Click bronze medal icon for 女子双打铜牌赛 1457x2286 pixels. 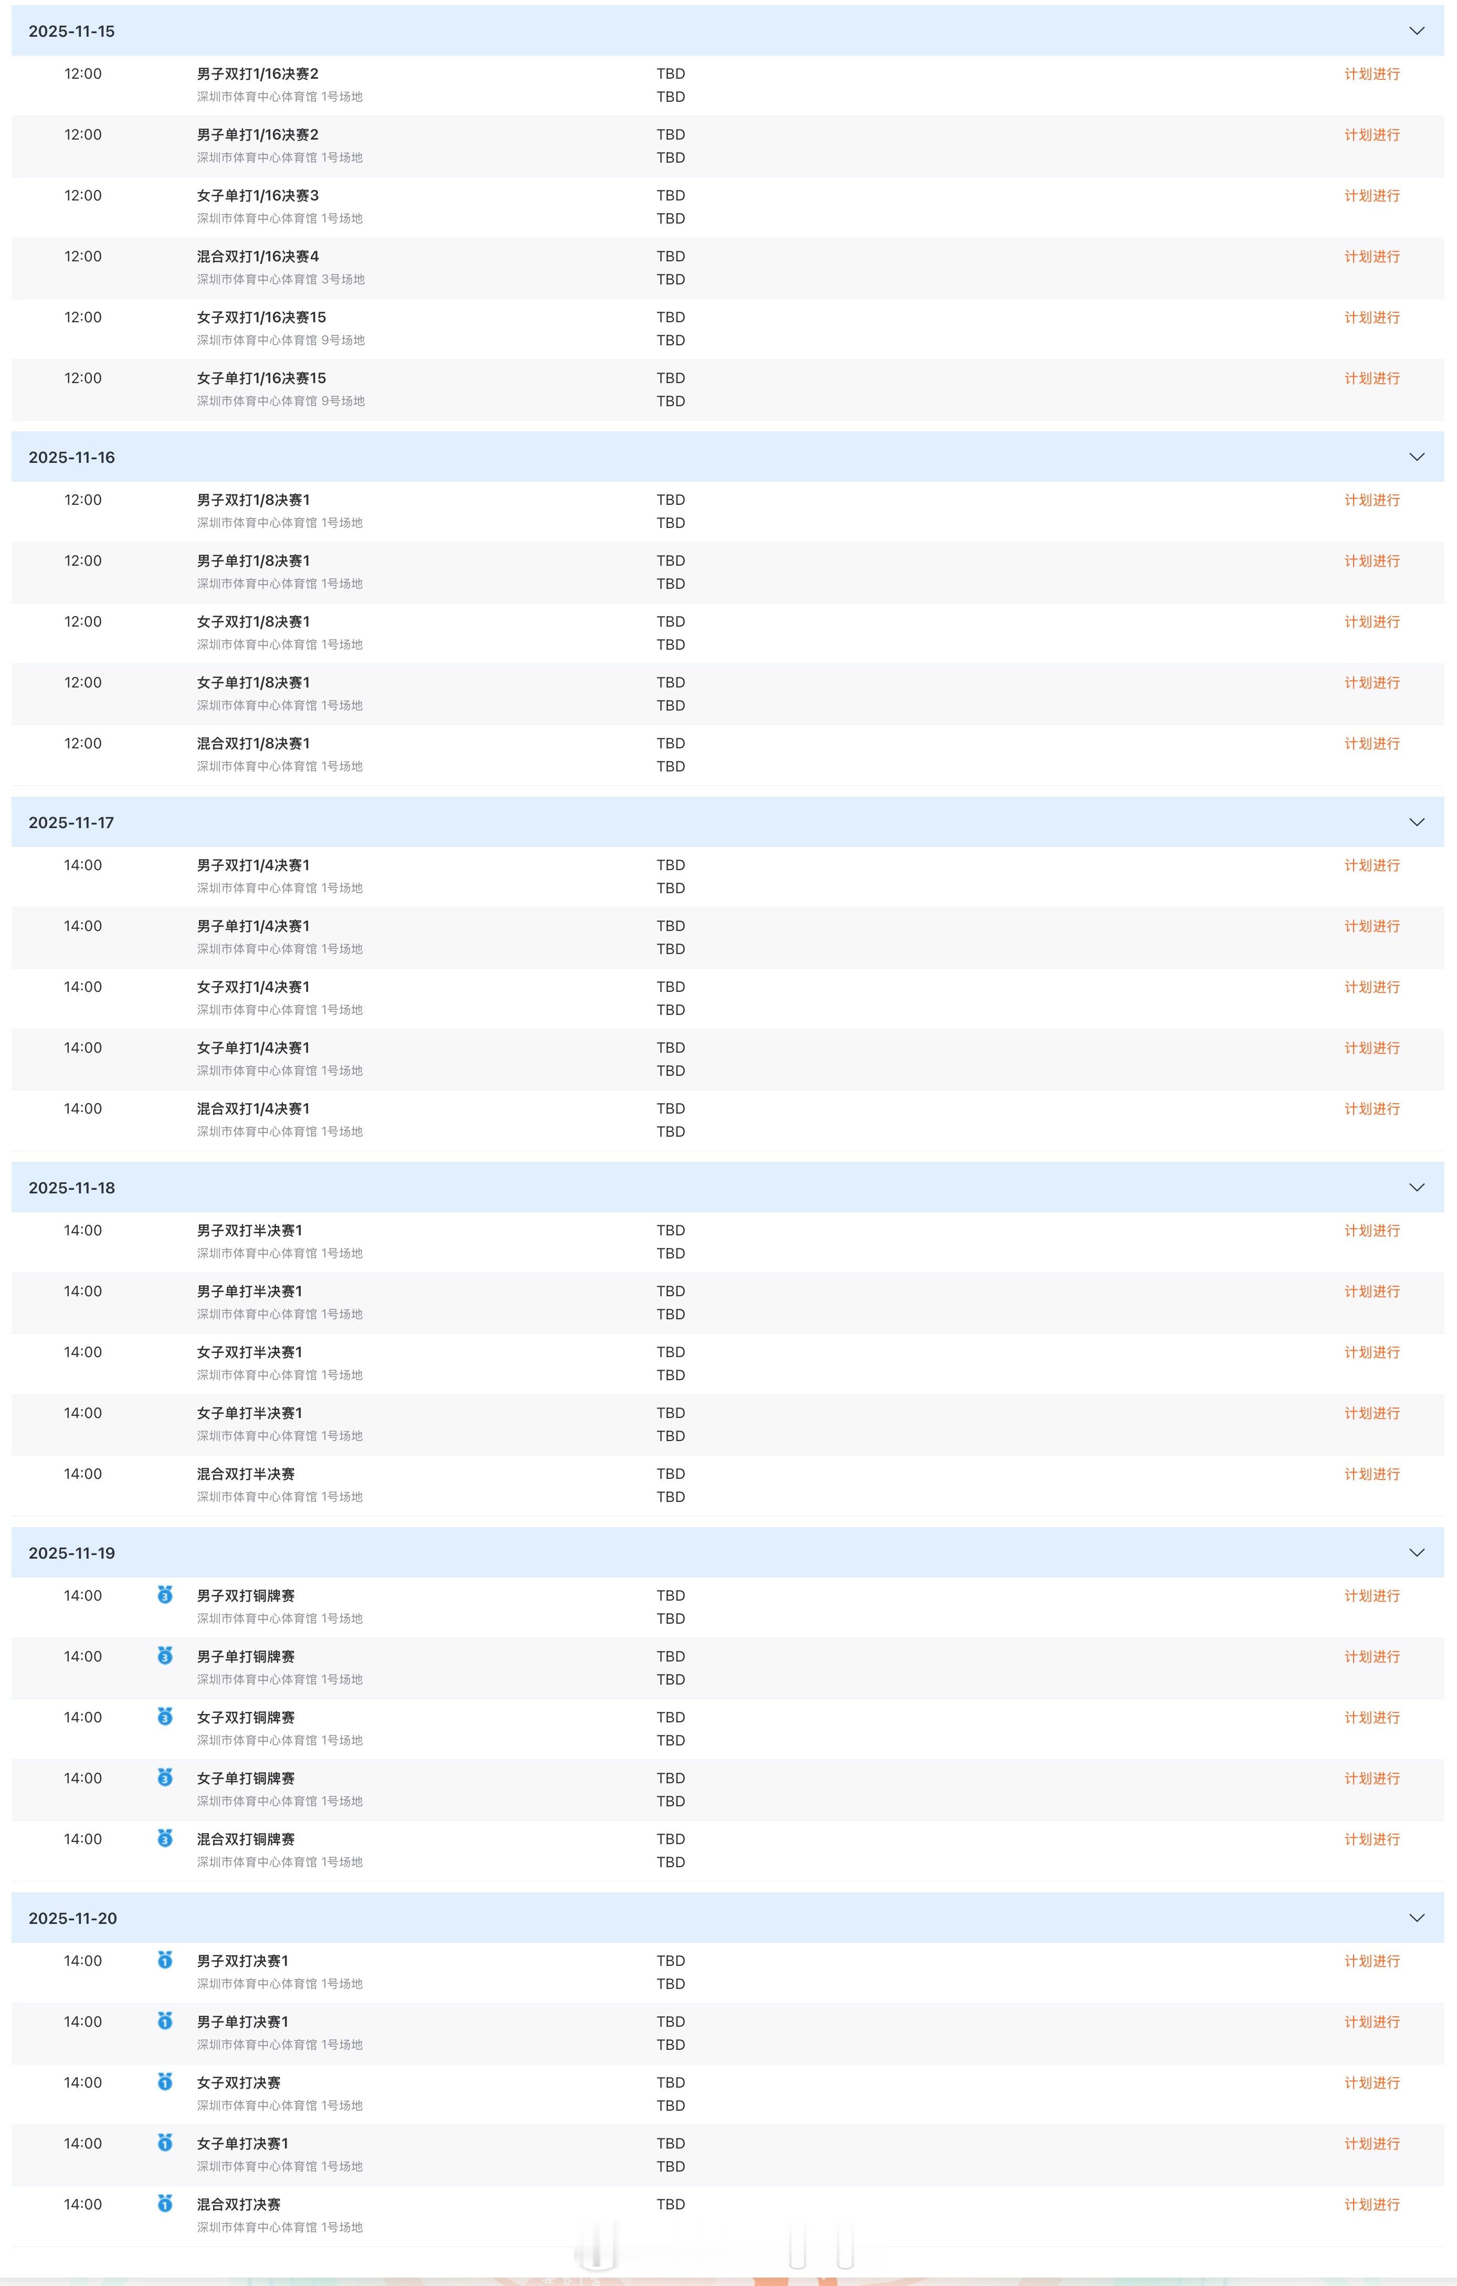[165, 1717]
